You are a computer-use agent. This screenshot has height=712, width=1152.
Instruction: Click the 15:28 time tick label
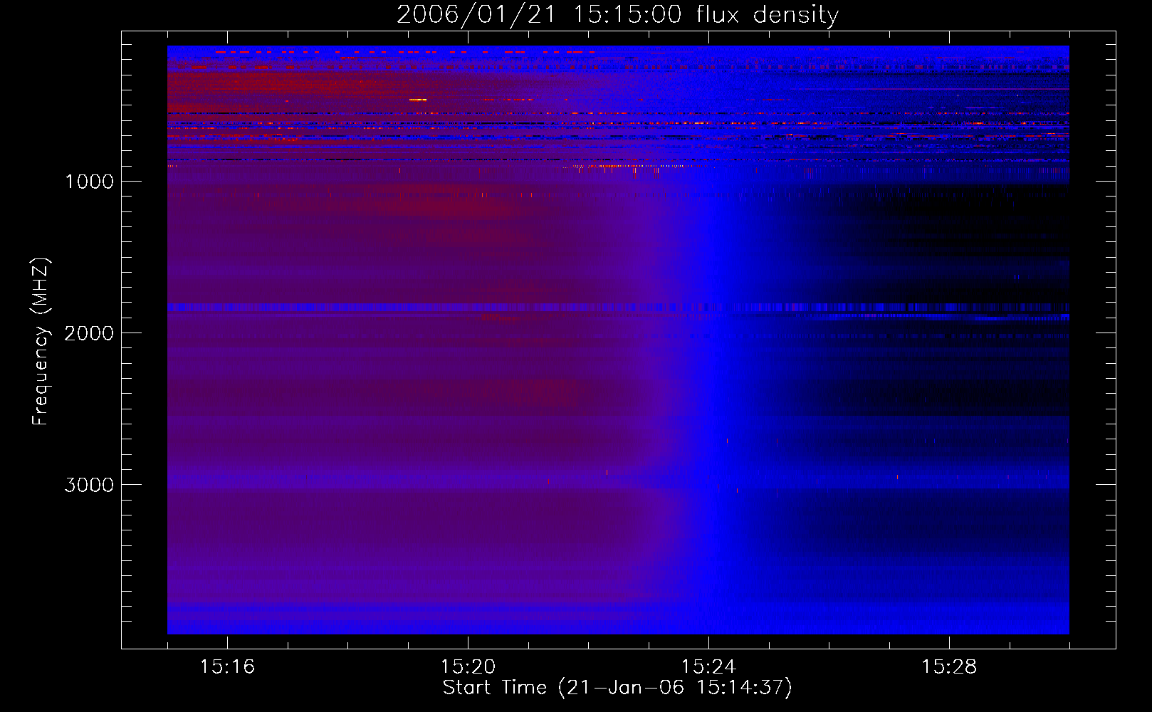949,666
